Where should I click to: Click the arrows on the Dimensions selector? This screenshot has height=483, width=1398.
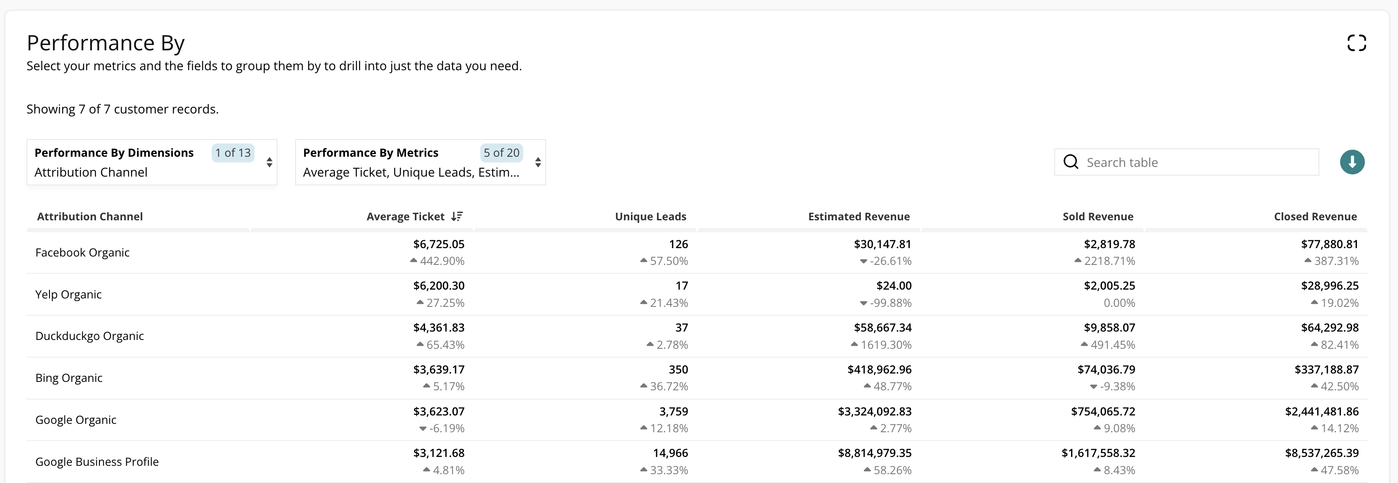click(269, 162)
